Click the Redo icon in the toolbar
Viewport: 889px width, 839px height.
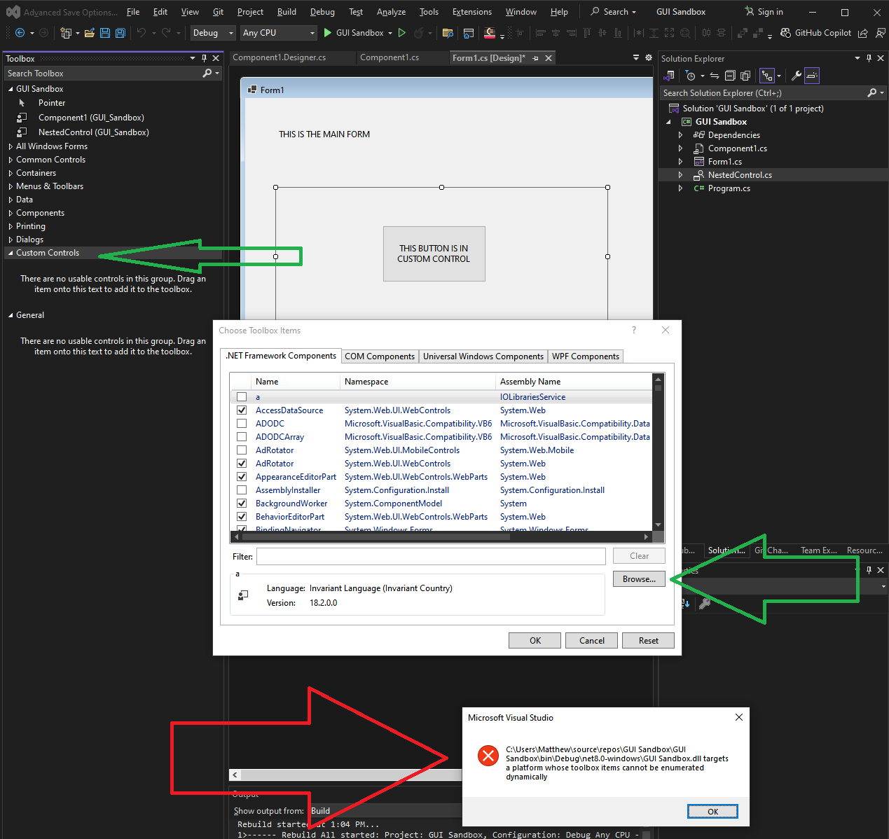pyautogui.click(x=166, y=33)
